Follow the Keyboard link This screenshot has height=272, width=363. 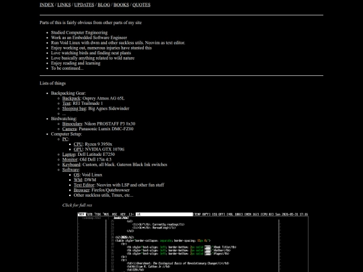[x=71, y=165]
